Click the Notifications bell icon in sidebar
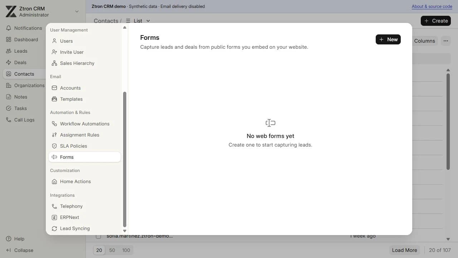Viewport: 458px width, 258px height. [9, 28]
